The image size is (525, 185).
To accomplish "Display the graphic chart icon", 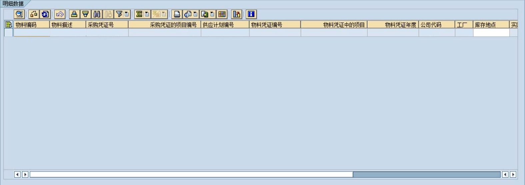I will (x=236, y=14).
